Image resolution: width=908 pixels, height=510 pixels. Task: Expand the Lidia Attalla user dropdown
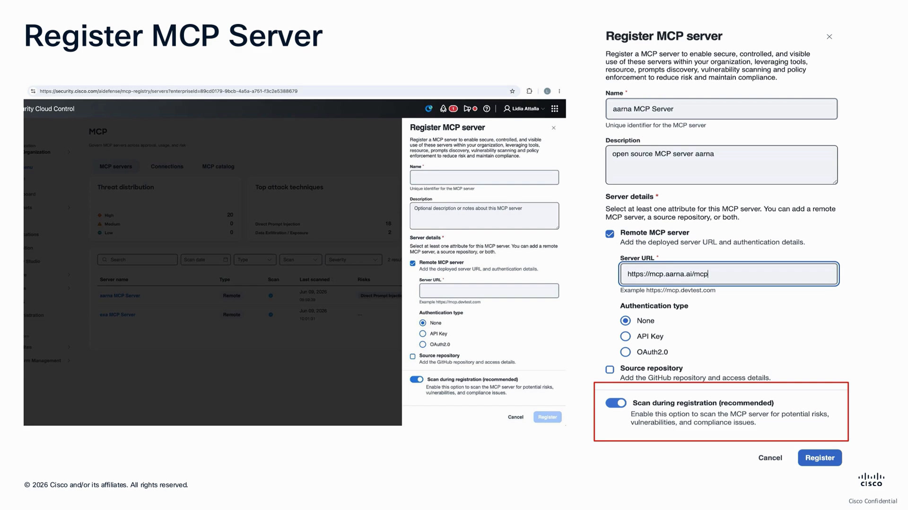[x=524, y=109]
